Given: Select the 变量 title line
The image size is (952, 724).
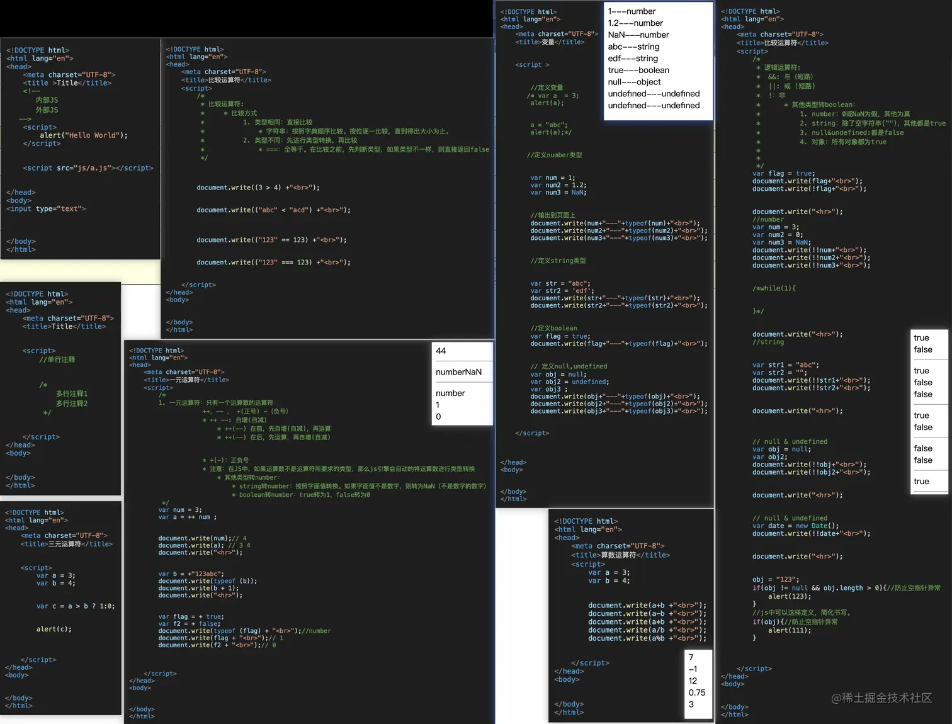Looking at the screenshot, I should click(550, 42).
